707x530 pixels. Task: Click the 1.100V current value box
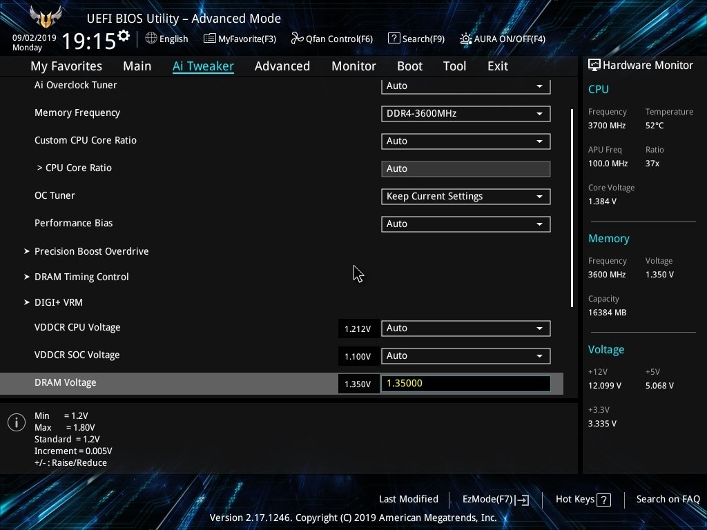coord(358,357)
